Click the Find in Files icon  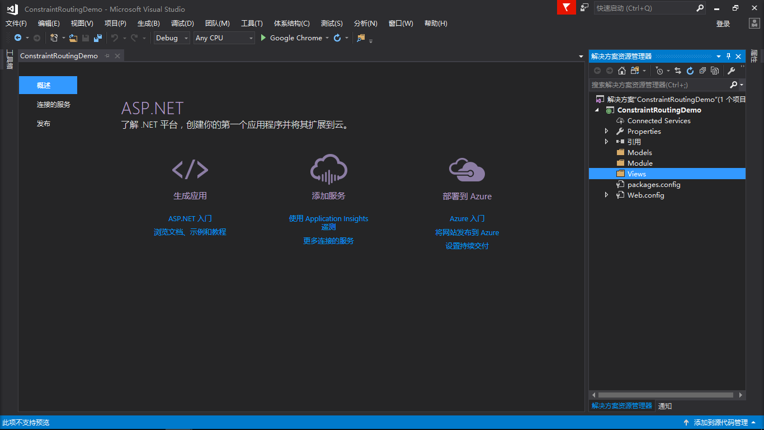361,38
